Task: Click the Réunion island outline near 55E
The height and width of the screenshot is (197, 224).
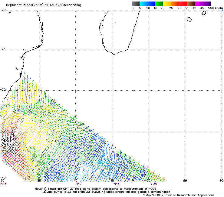Action: tap(189, 19)
